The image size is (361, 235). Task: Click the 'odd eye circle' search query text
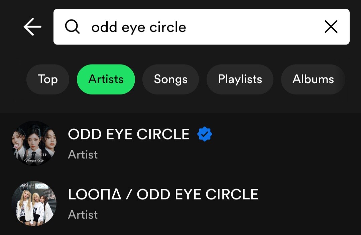click(139, 27)
